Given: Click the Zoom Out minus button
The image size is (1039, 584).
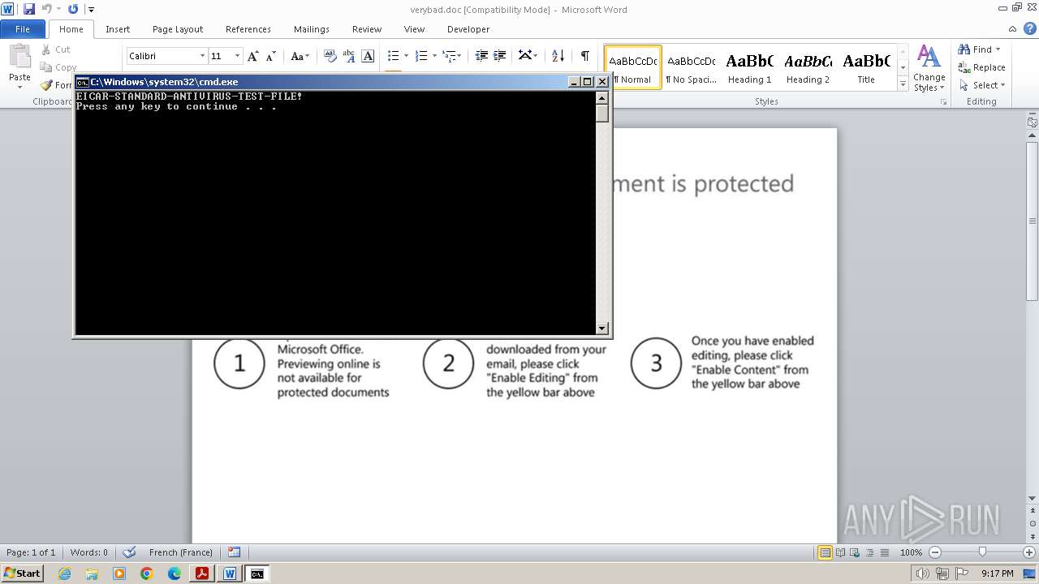Looking at the screenshot, I should [935, 552].
